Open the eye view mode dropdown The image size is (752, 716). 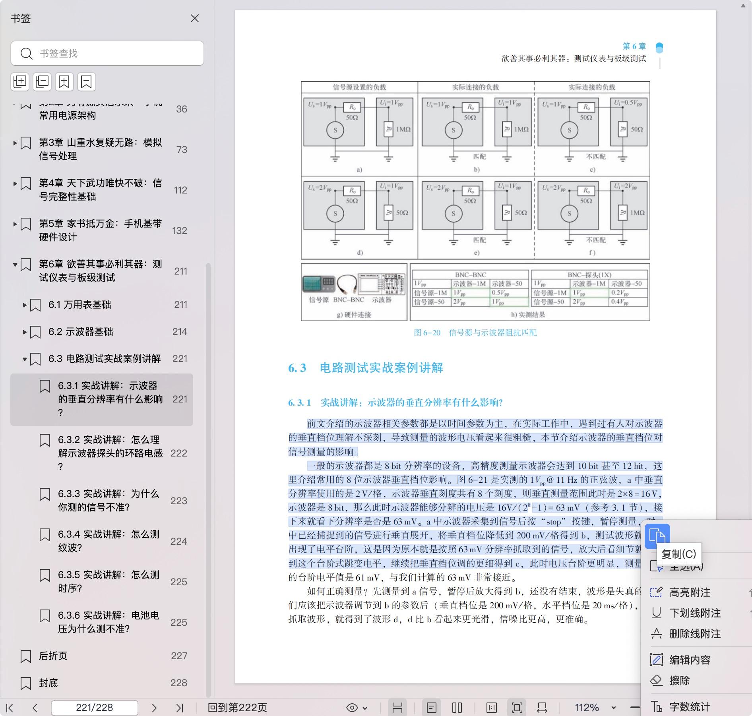(357, 708)
